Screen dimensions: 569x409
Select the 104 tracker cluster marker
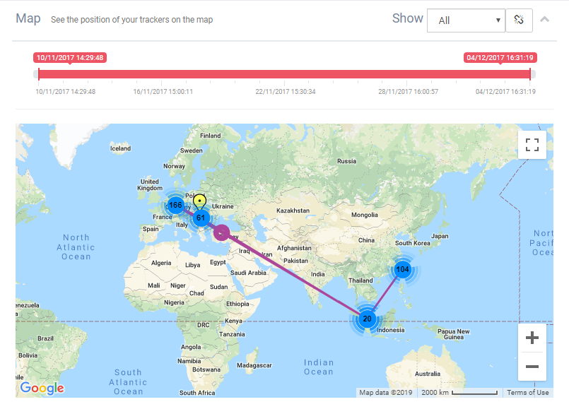(402, 269)
